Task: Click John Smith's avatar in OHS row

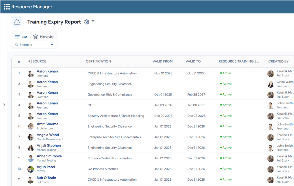Action: (x=271, y=106)
